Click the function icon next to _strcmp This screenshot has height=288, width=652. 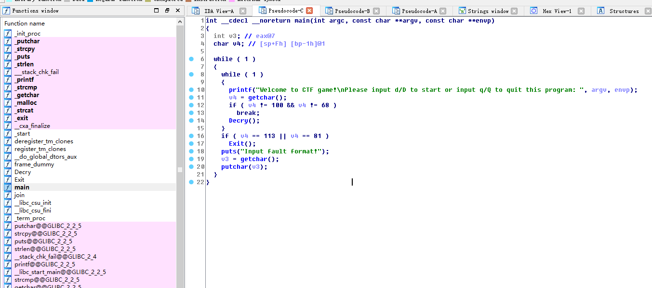pyautogui.click(x=8, y=88)
